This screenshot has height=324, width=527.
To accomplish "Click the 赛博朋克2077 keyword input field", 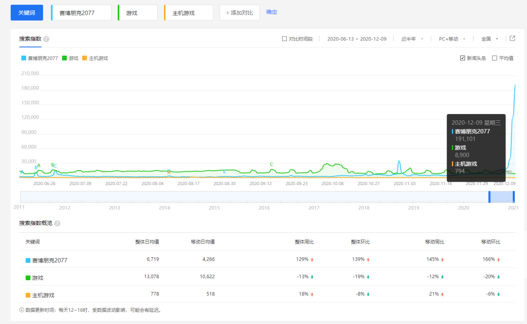I will (81, 13).
